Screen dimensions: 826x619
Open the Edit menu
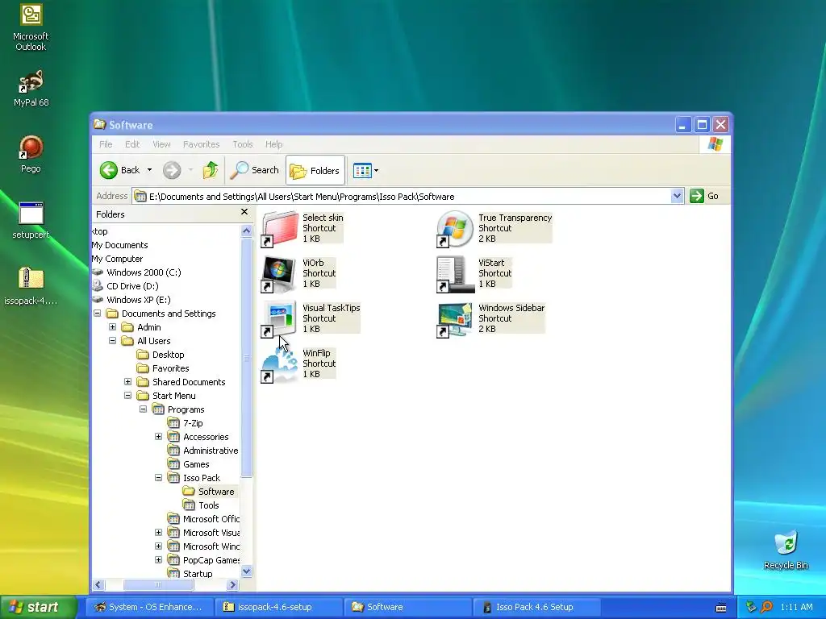point(132,144)
